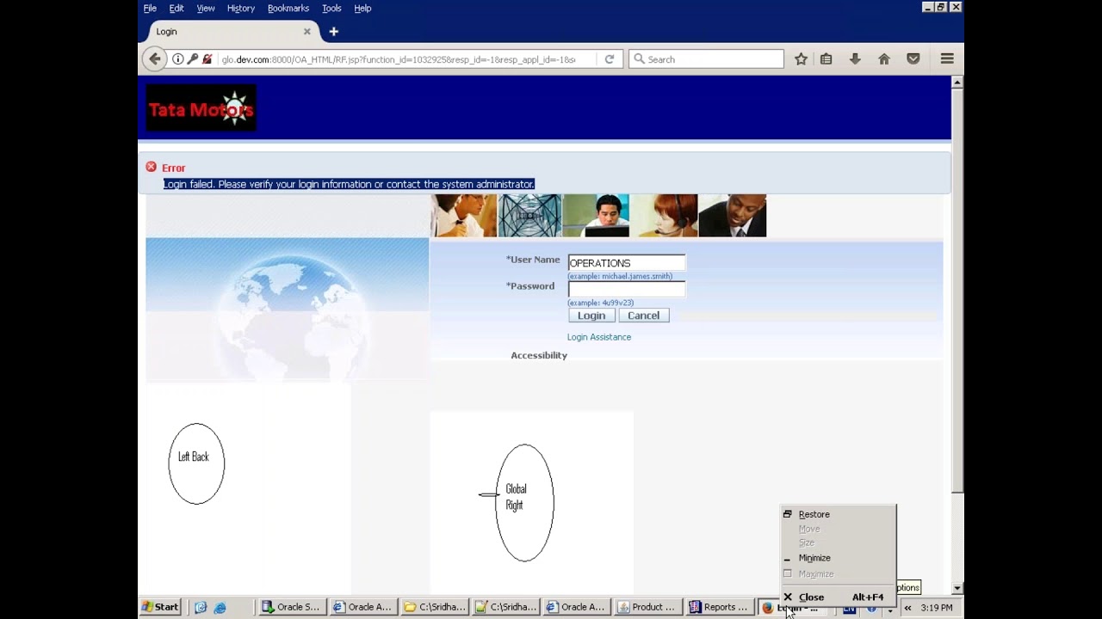Launch Internet Explorer quick launch icon
The image size is (1102, 619).
point(220,607)
